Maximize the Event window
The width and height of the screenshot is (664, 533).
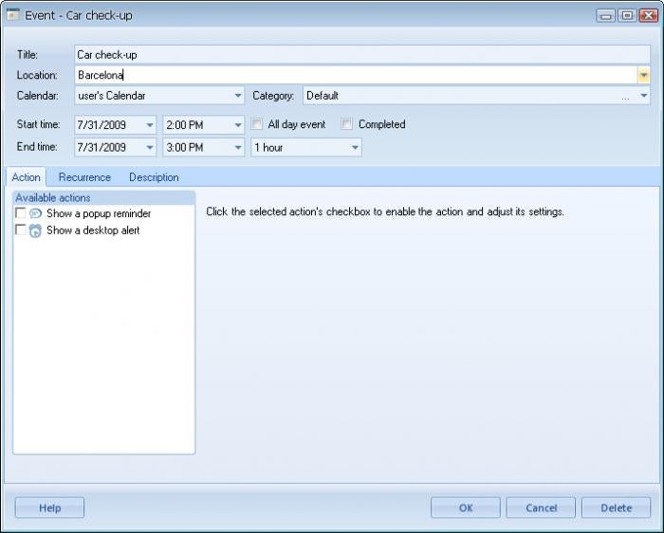pos(627,16)
